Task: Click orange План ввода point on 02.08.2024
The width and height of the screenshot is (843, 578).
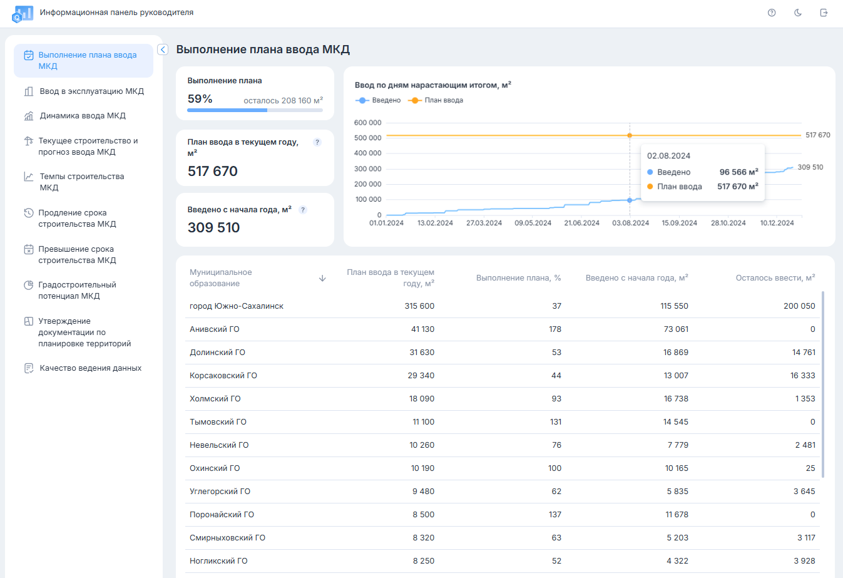Action: coord(630,135)
